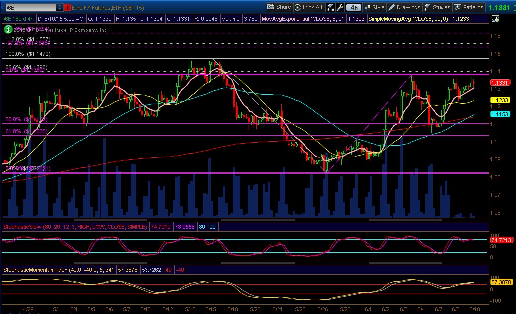This screenshot has width=516, height=314.
Task: Open the Style menu
Action: point(374,7)
